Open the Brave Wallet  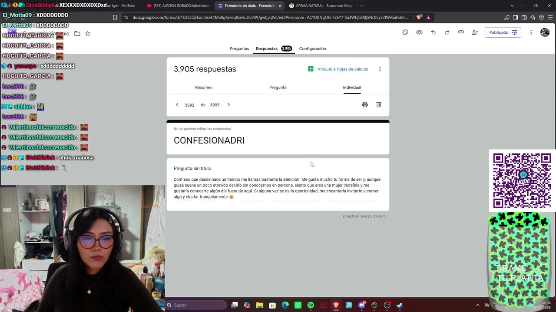coord(524,17)
